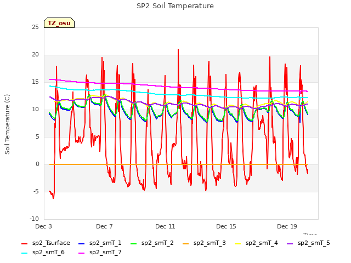Toggle sp2_smT_6 series in legend
Image resolution: width=351 pixels, height=263 pixels.
pos(43,252)
